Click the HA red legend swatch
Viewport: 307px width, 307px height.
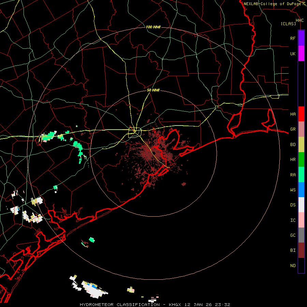(x=301, y=114)
